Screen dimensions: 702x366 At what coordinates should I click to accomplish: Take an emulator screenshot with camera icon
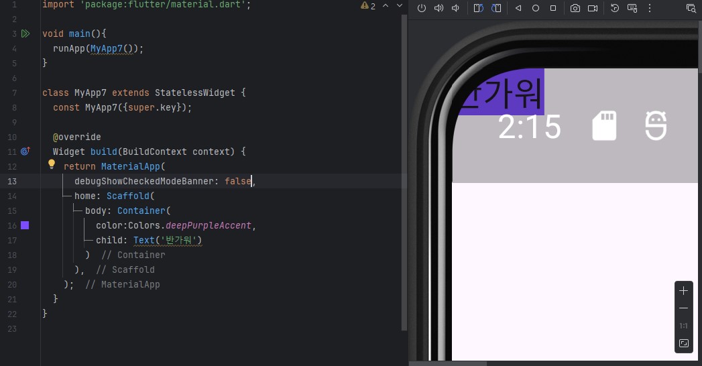coord(575,8)
